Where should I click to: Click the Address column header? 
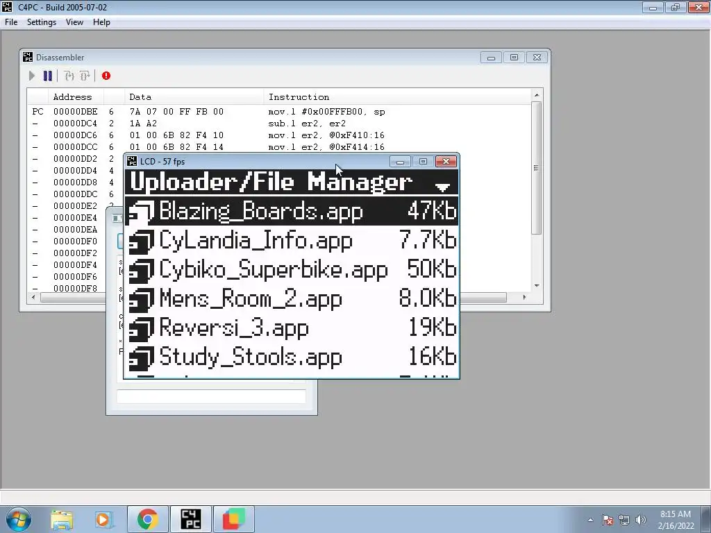pyautogui.click(x=76, y=97)
